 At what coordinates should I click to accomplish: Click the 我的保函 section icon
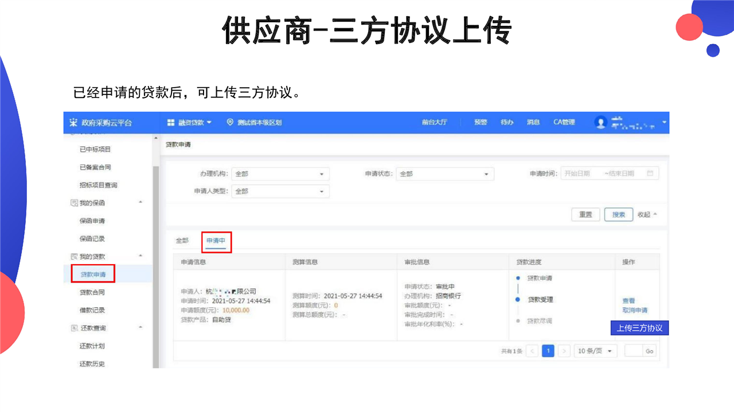point(73,203)
